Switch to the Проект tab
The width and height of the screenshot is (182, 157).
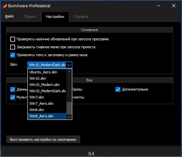coord(30,17)
